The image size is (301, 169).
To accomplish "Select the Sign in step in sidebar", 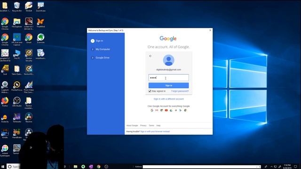I will pos(97,41).
